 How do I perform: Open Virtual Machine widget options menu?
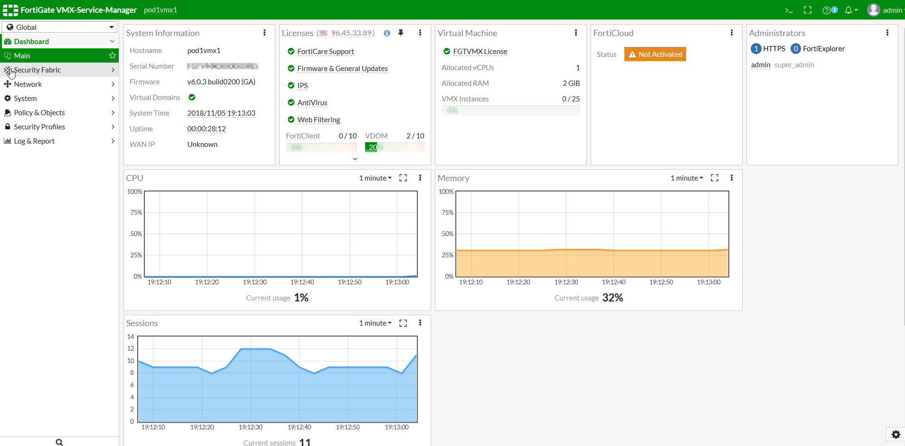pos(576,33)
